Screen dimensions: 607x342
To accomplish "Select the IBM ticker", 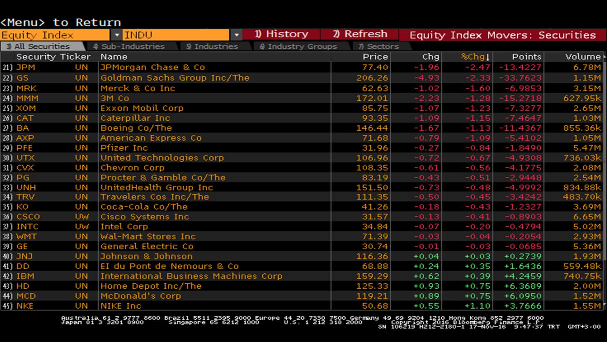I will [x=25, y=276].
